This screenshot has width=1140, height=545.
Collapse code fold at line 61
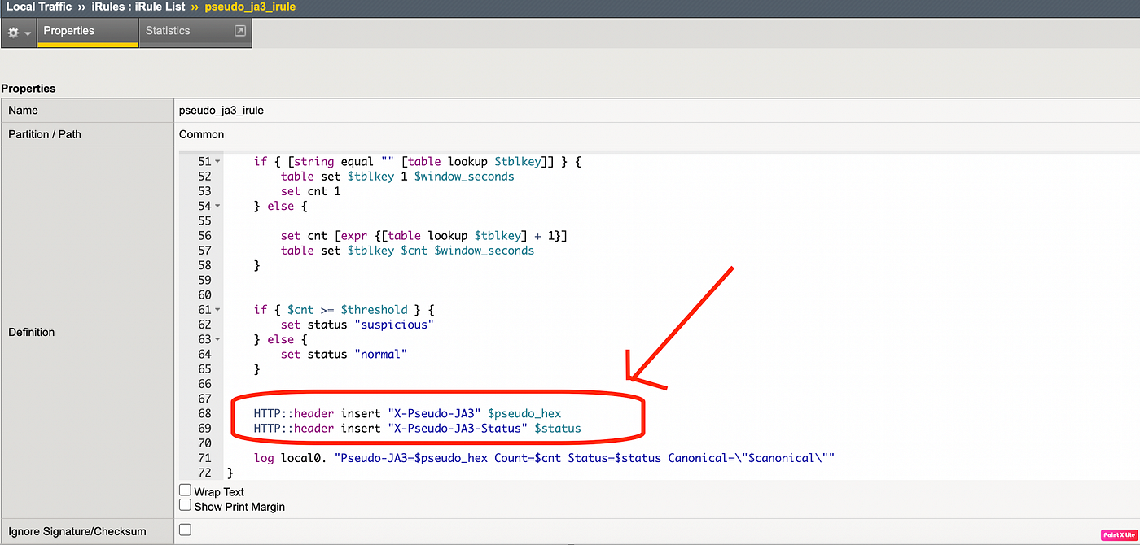coord(217,310)
